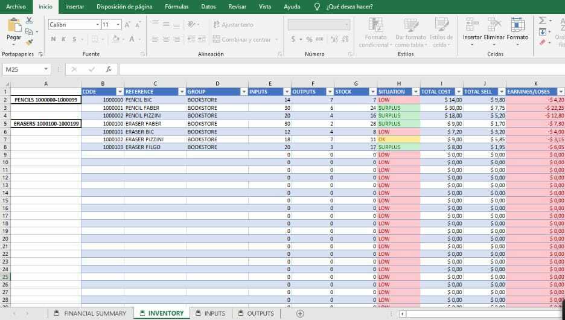
Task: Expand the Calibri font name dropdown
Action: 97,25
